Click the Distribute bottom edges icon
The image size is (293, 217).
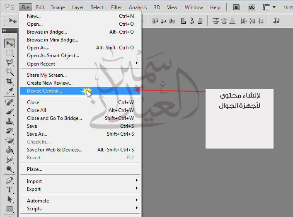232,21
